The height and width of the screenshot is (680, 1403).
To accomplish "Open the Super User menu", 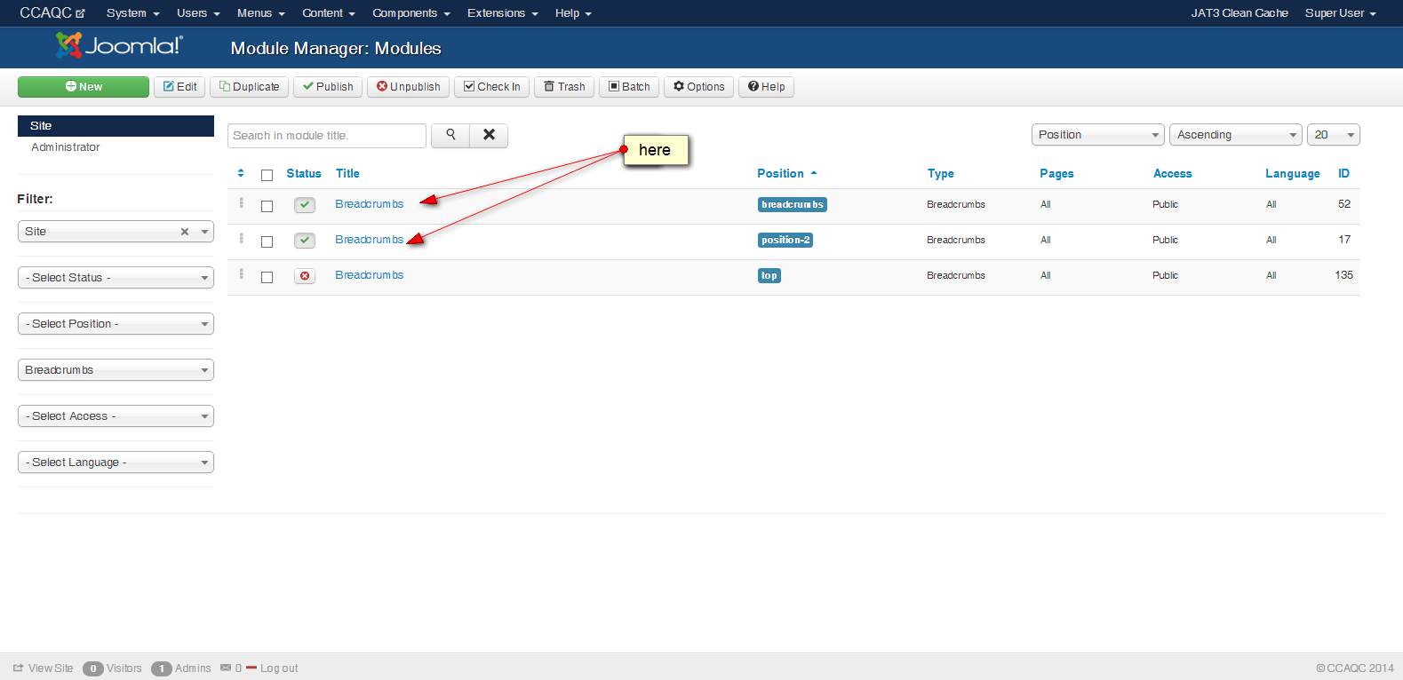I will click(1341, 13).
